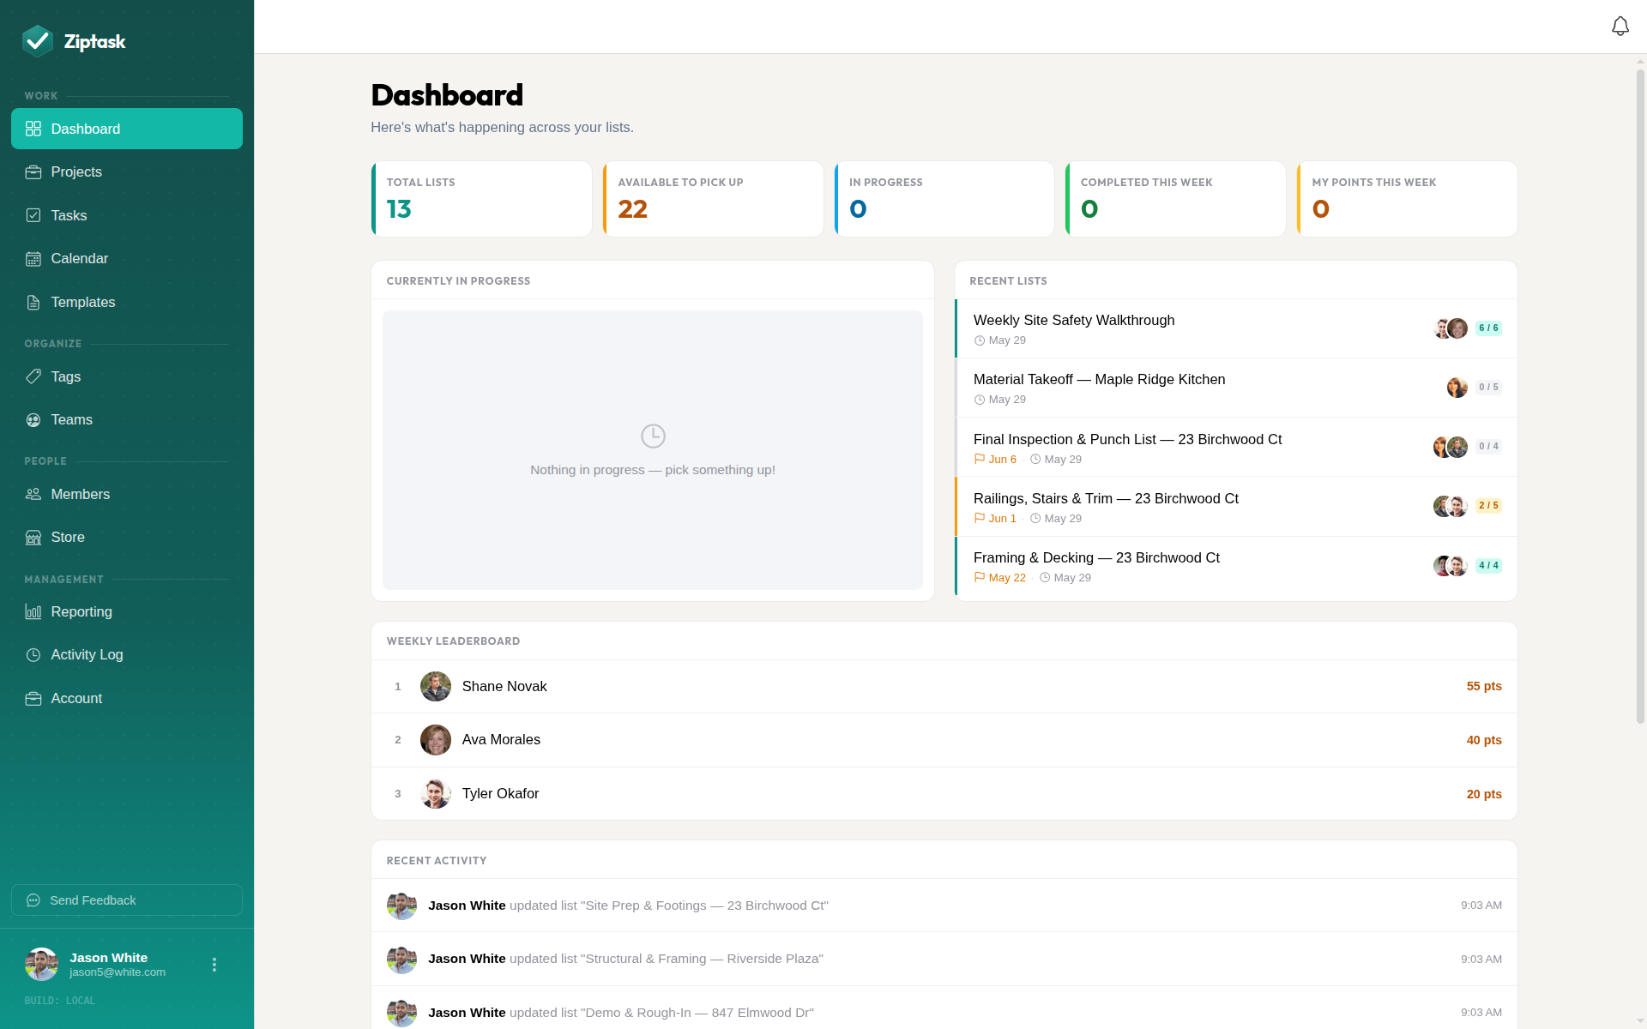Click the Activity Log clock icon

coord(33,655)
